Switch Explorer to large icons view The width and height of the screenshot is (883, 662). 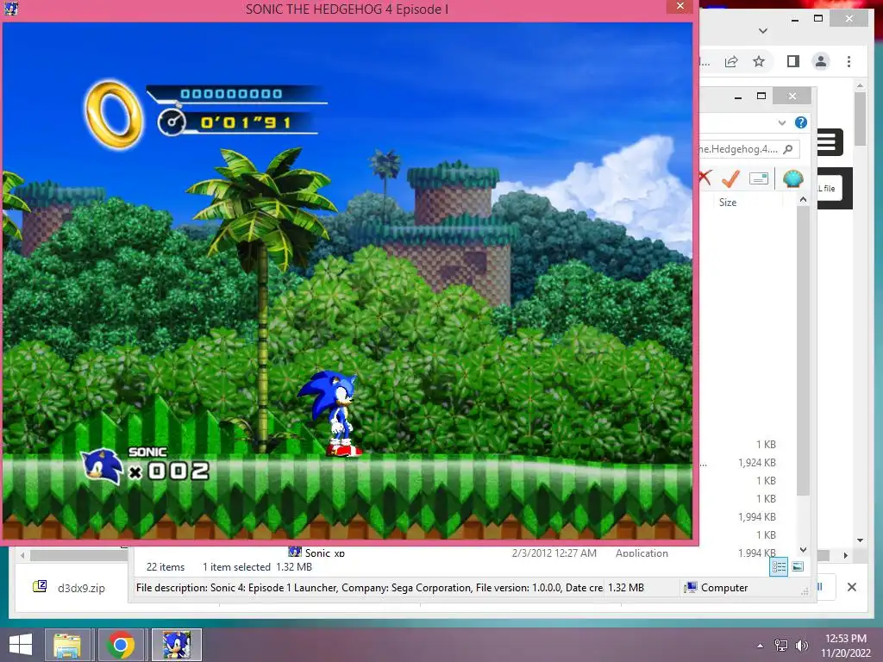coord(798,567)
